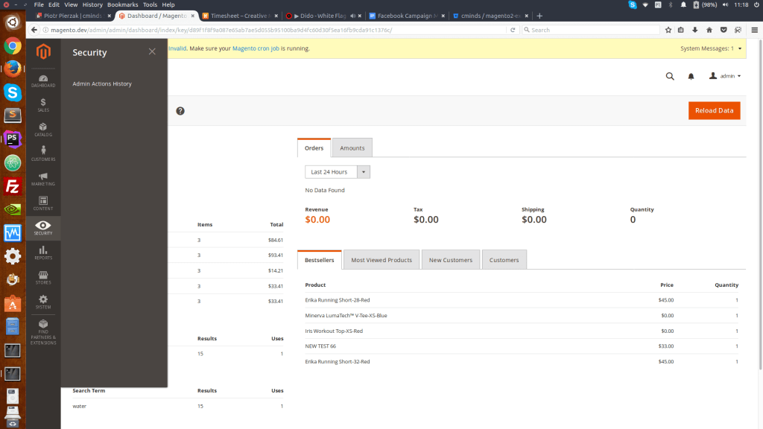Open the Catalog sidebar icon

(x=43, y=129)
